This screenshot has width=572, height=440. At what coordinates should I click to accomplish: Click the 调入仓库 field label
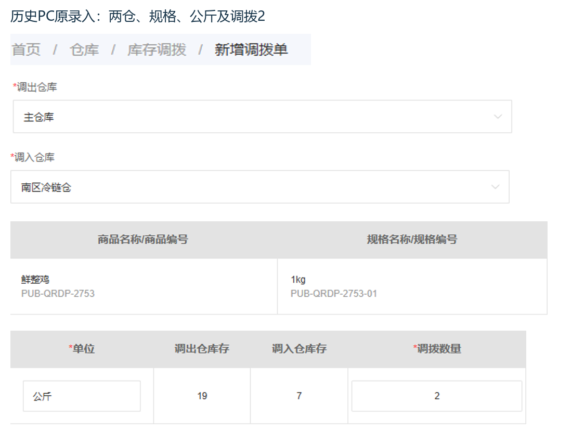32,157
